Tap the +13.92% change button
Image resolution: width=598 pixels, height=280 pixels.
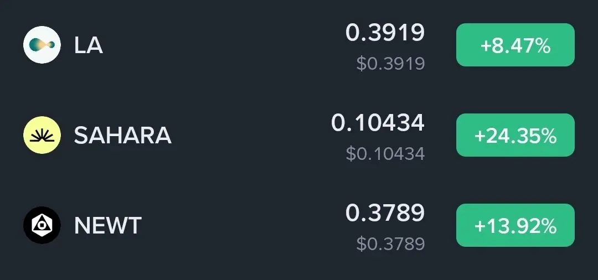[515, 225]
